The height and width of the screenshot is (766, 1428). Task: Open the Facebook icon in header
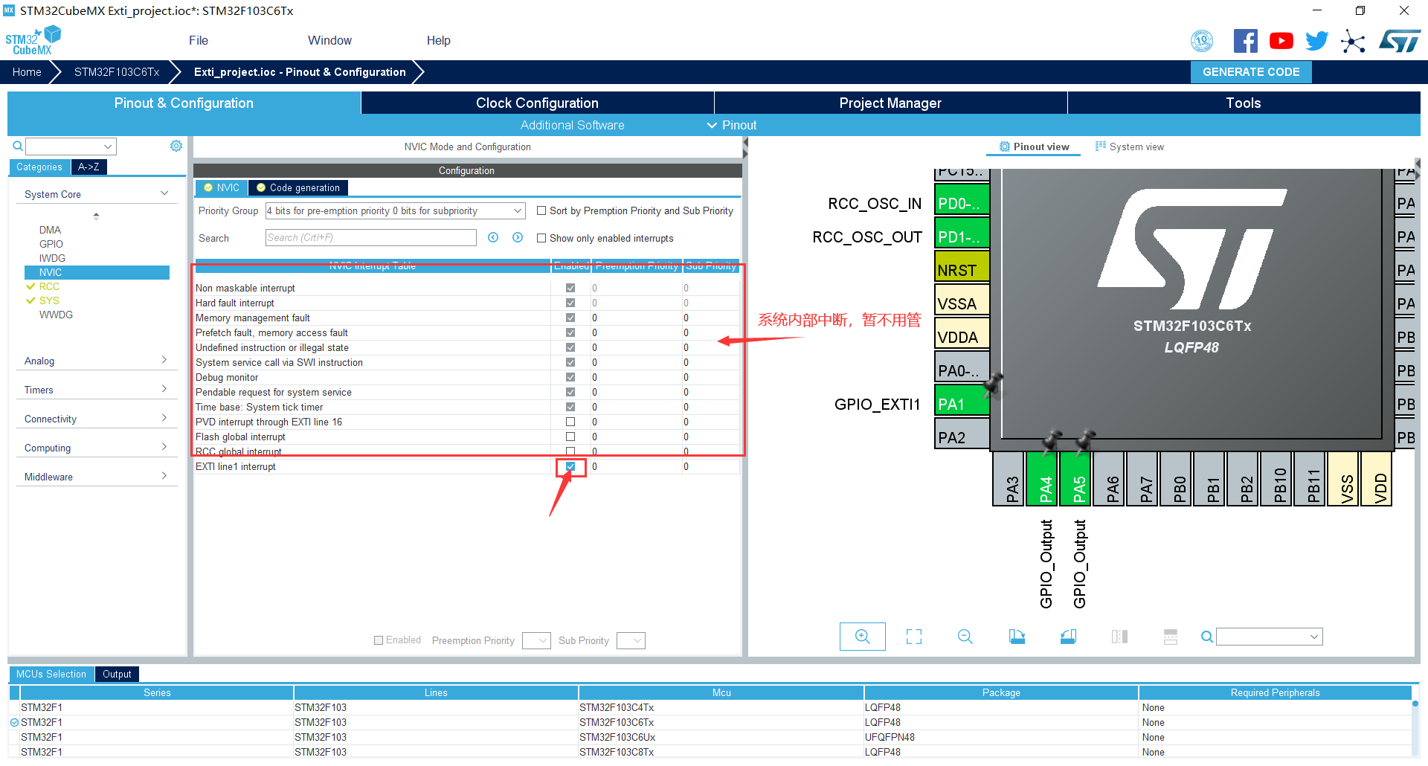pyautogui.click(x=1245, y=41)
